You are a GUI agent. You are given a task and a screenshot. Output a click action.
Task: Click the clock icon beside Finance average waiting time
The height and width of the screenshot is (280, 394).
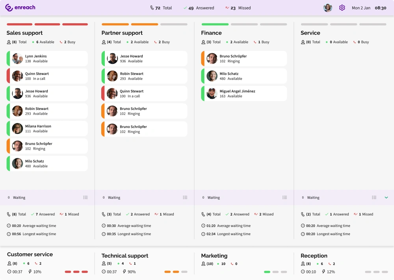pyautogui.click(x=203, y=225)
